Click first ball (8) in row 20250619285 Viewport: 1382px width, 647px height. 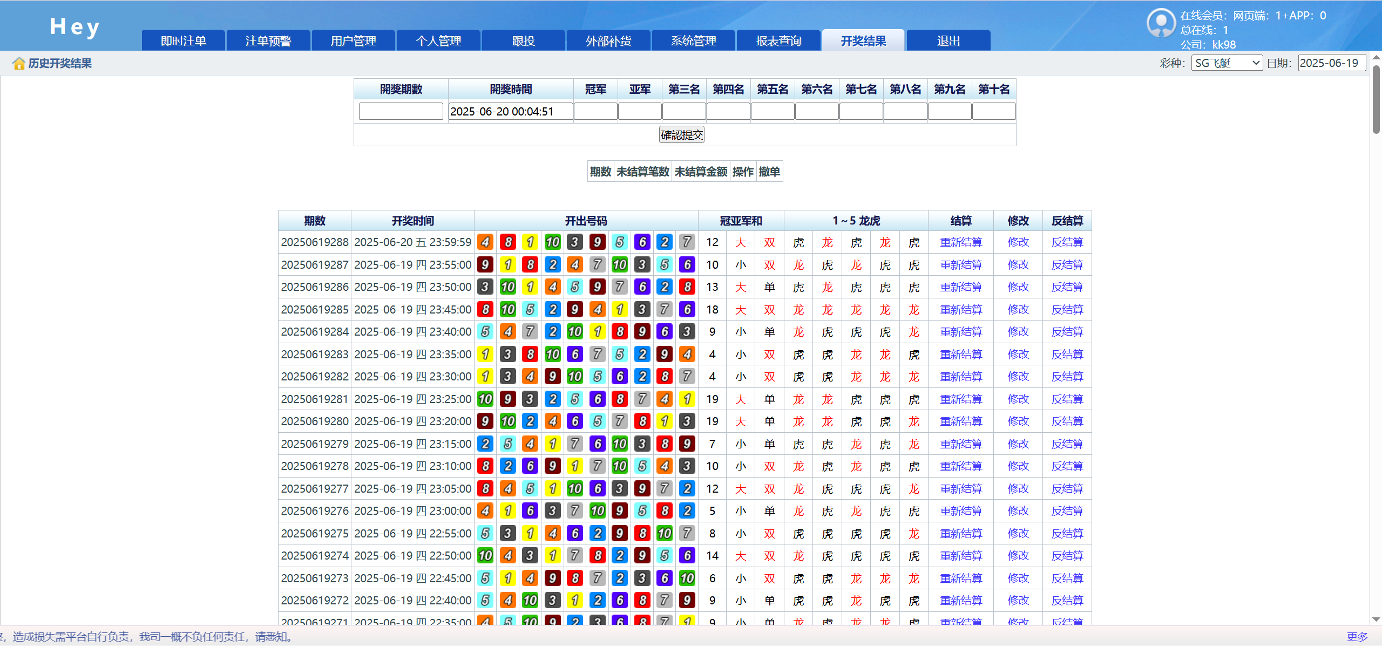[485, 310]
